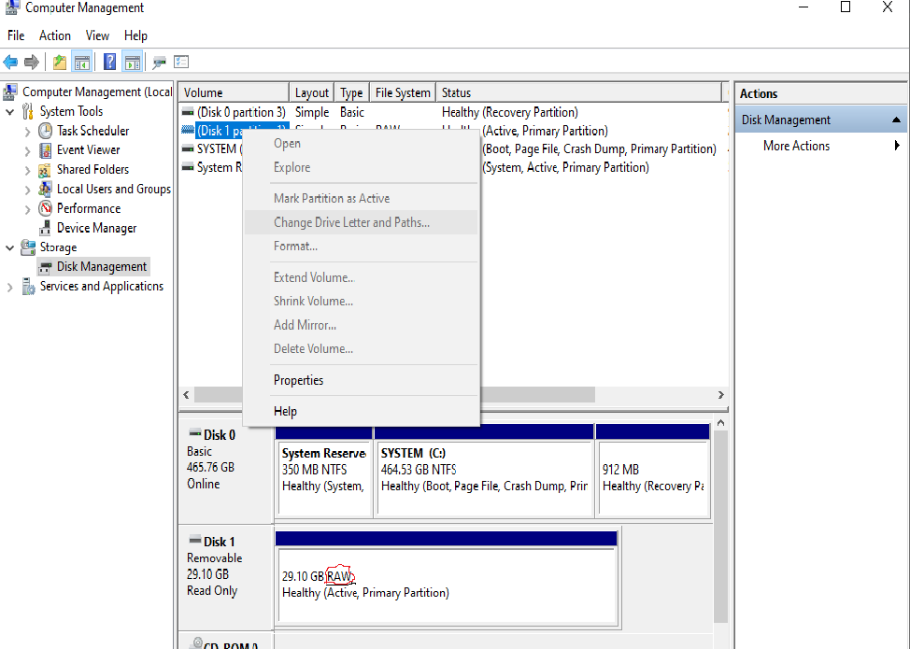The height and width of the screenshot is (649, 910).
Task: Click the horizontal scrollbar right arrow
Action: pyautogui.click(x=720, y=395)
